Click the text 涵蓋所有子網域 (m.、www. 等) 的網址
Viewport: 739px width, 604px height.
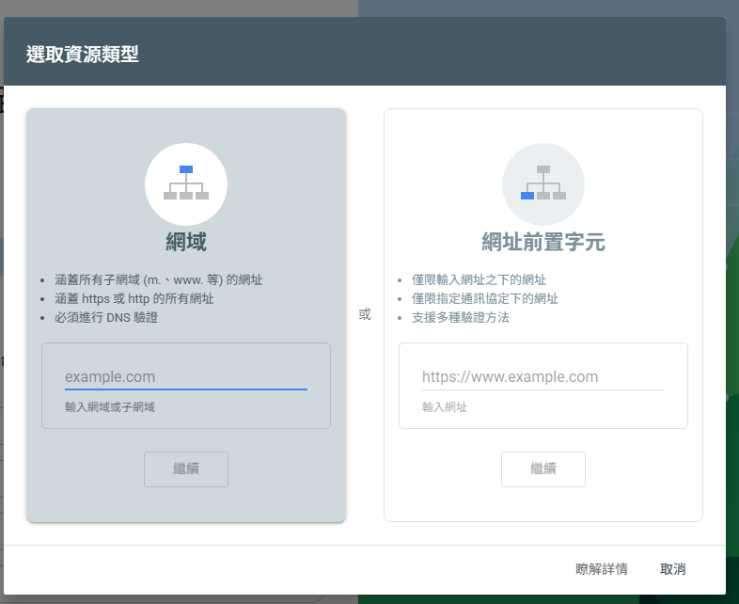click(x=158, y=279)
